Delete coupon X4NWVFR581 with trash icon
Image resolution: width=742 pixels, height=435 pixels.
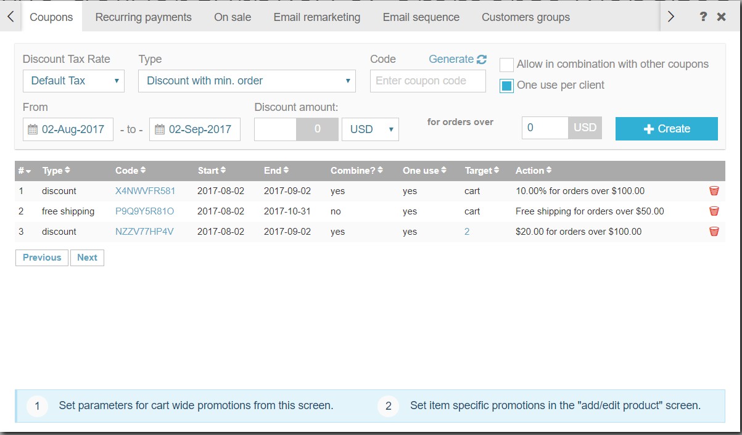click(714, 191)
